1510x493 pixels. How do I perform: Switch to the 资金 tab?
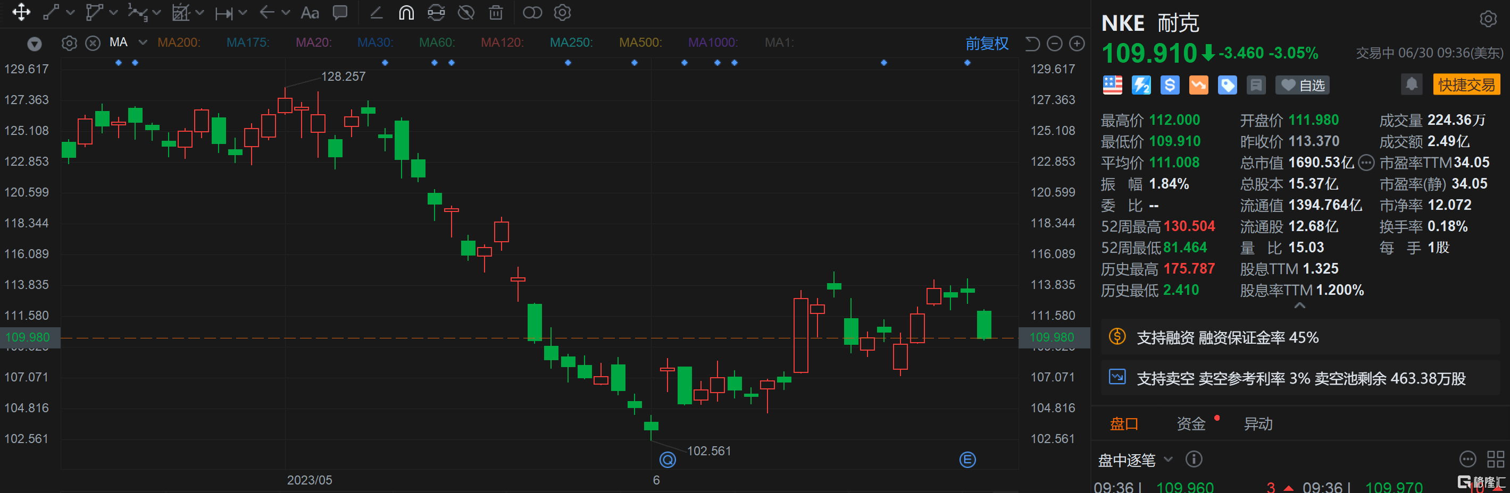tap(1190, 423)
